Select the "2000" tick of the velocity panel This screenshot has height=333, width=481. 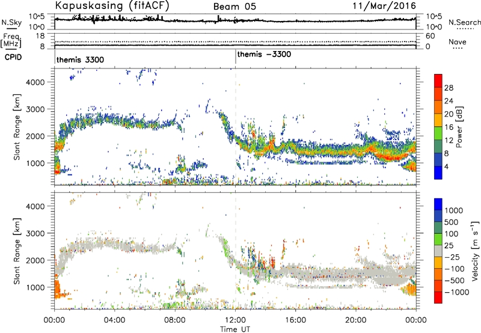coord(35,260)
